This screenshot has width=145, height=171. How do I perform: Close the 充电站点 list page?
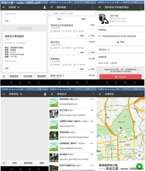click(52, 94)
